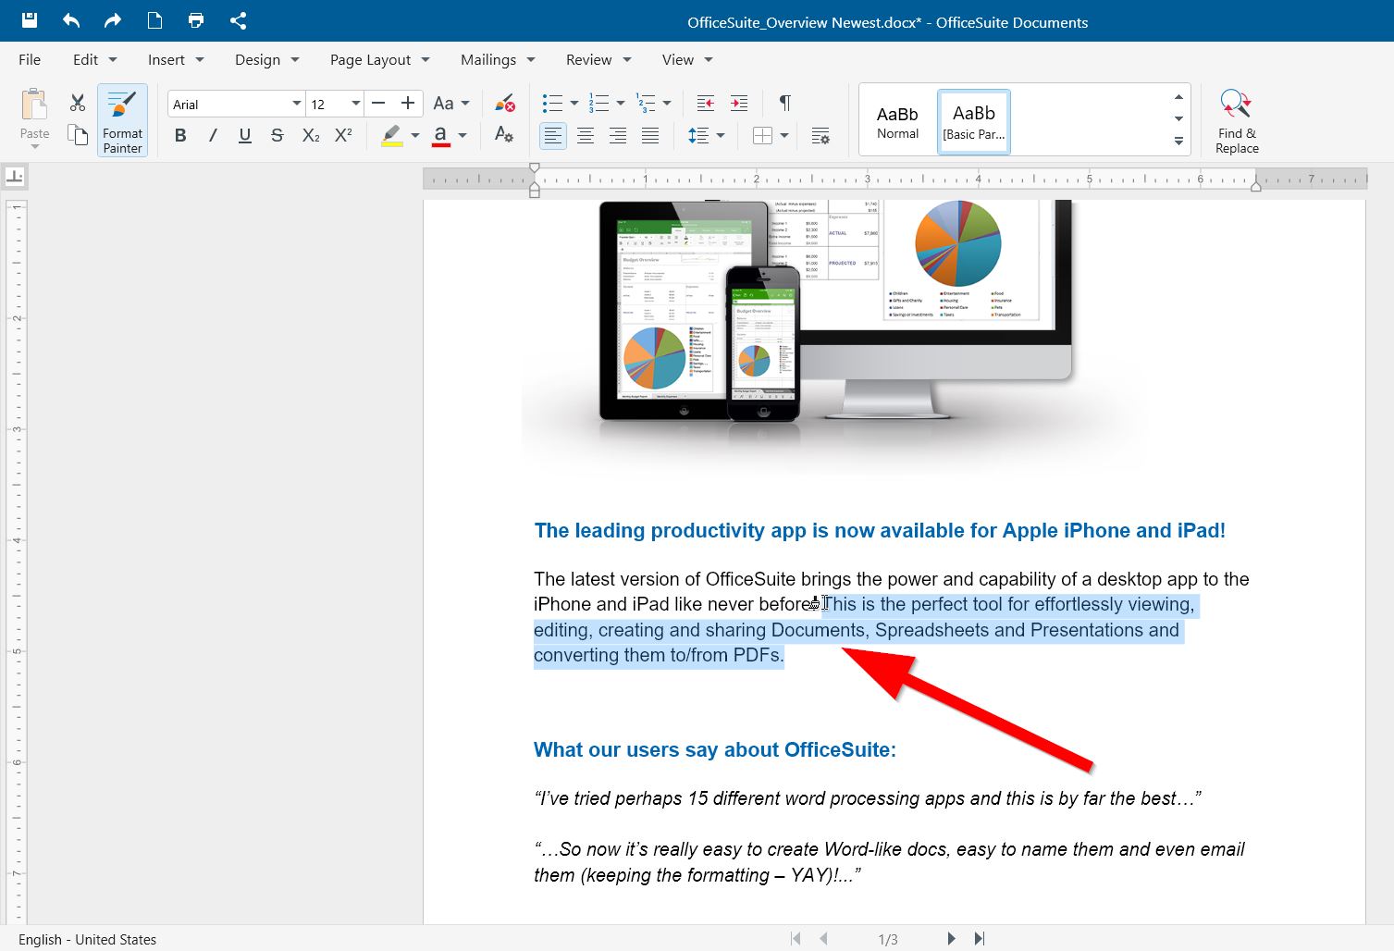The width and height of the screenshot is (1394, 951).
Task: Open the line spacing options
Action: click(x=706, y=136)
